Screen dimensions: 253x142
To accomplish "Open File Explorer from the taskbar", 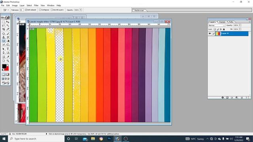I will click(93, 138).
